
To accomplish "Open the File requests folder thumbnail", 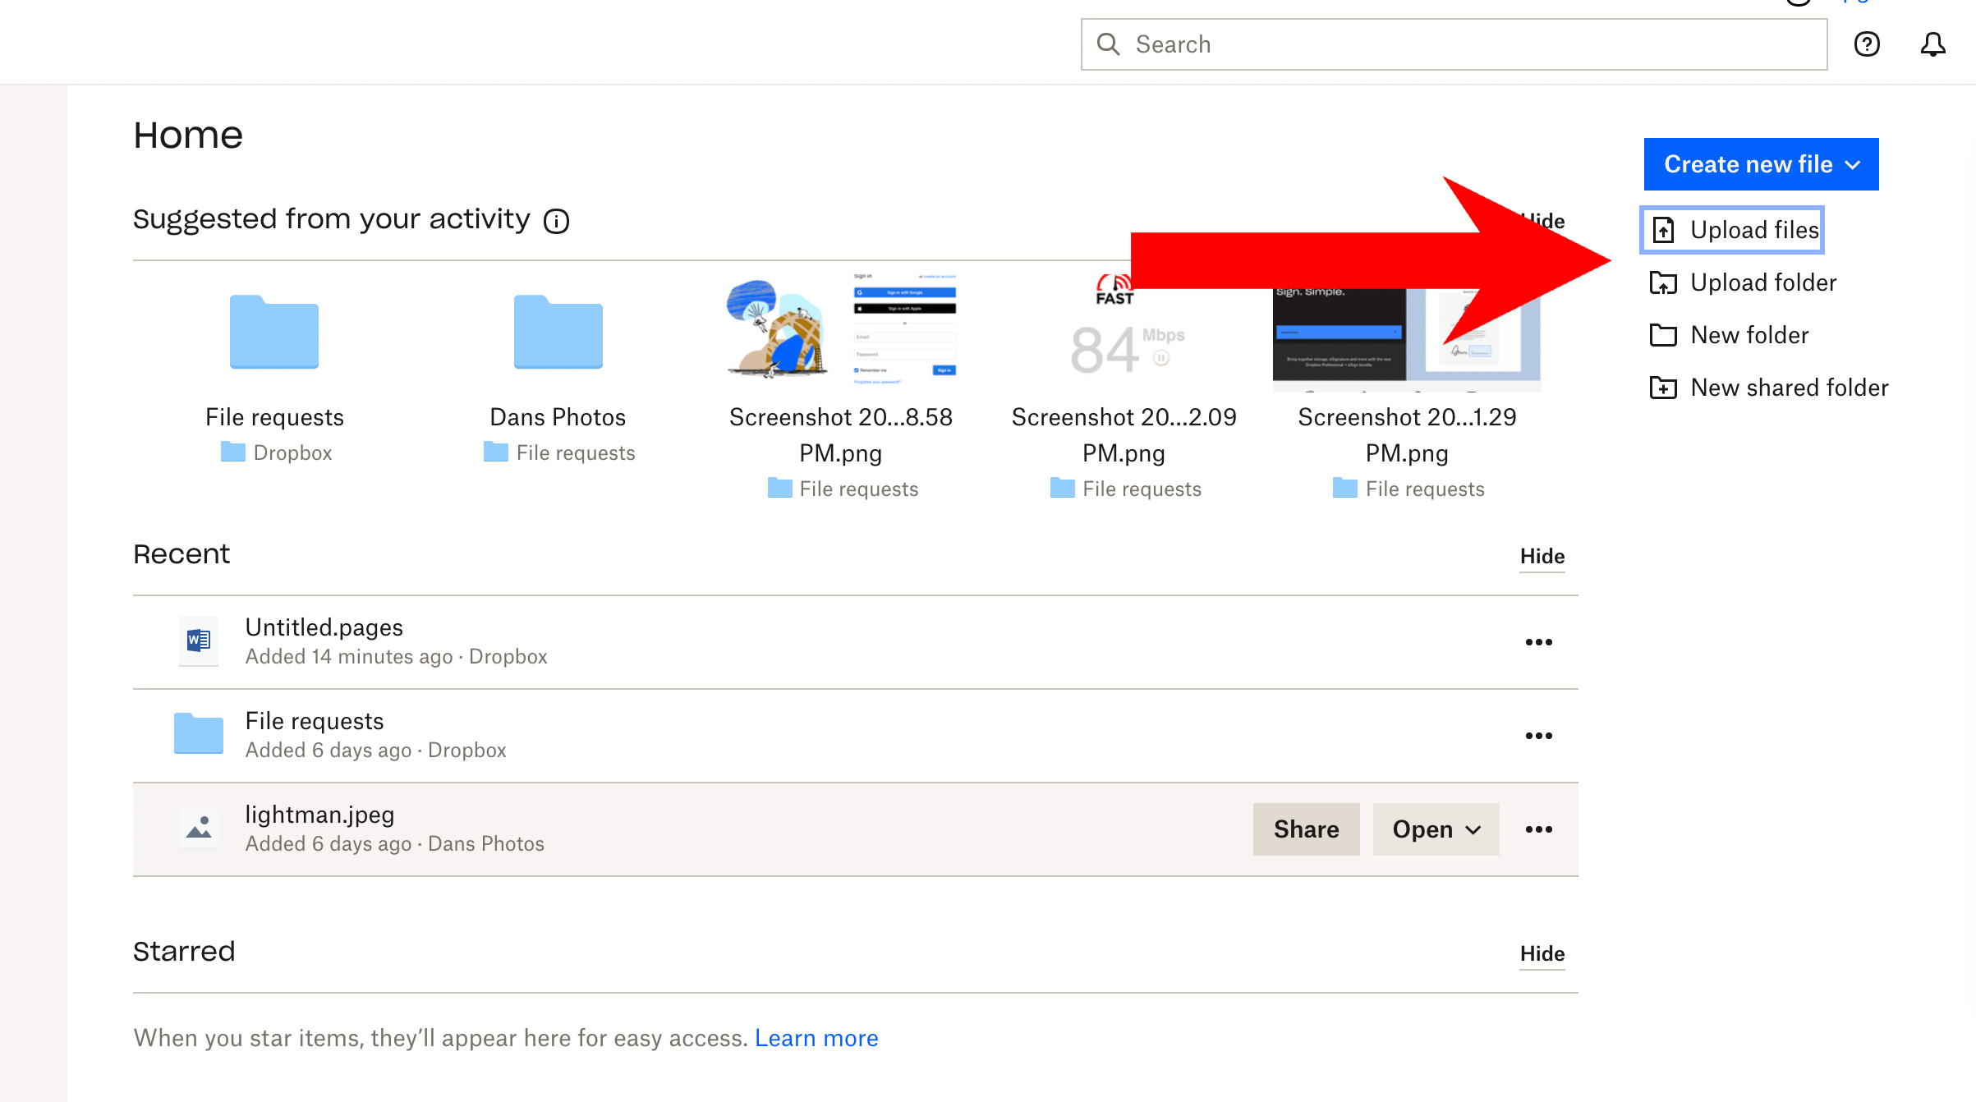I will click(x=274, y=332).
